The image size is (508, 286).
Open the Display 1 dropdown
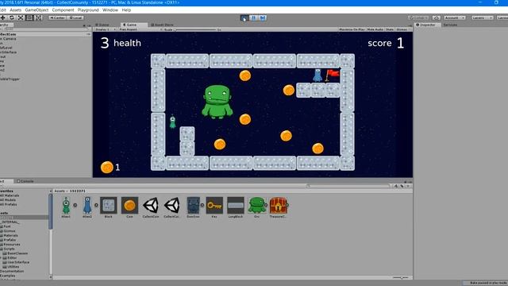point(105,29)
